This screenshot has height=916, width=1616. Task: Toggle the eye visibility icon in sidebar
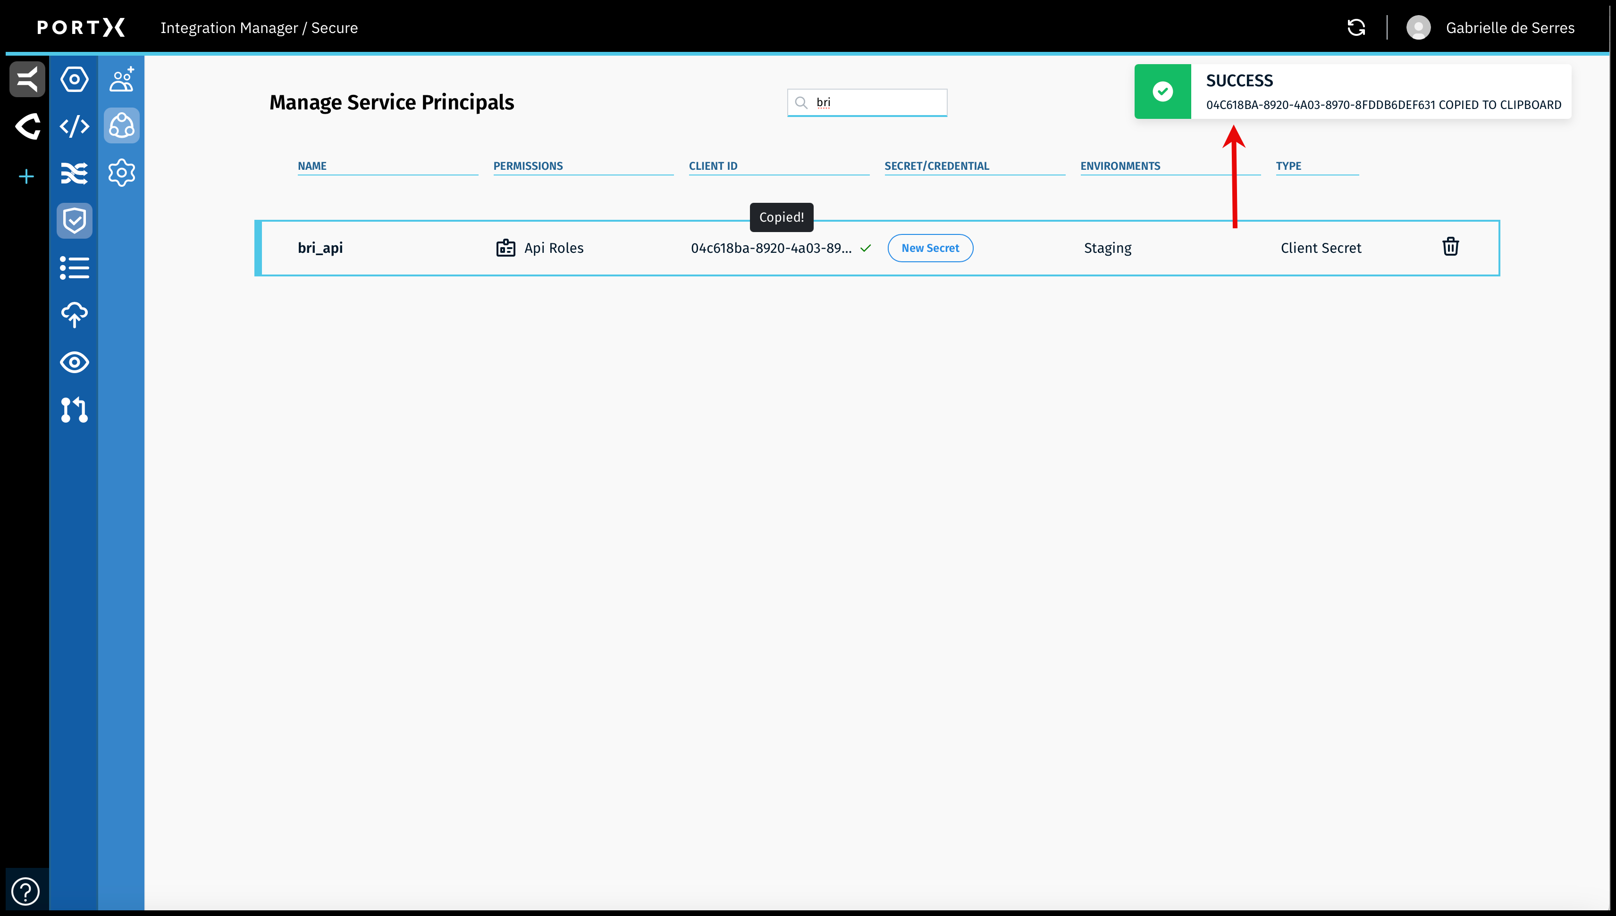(74, 362)
